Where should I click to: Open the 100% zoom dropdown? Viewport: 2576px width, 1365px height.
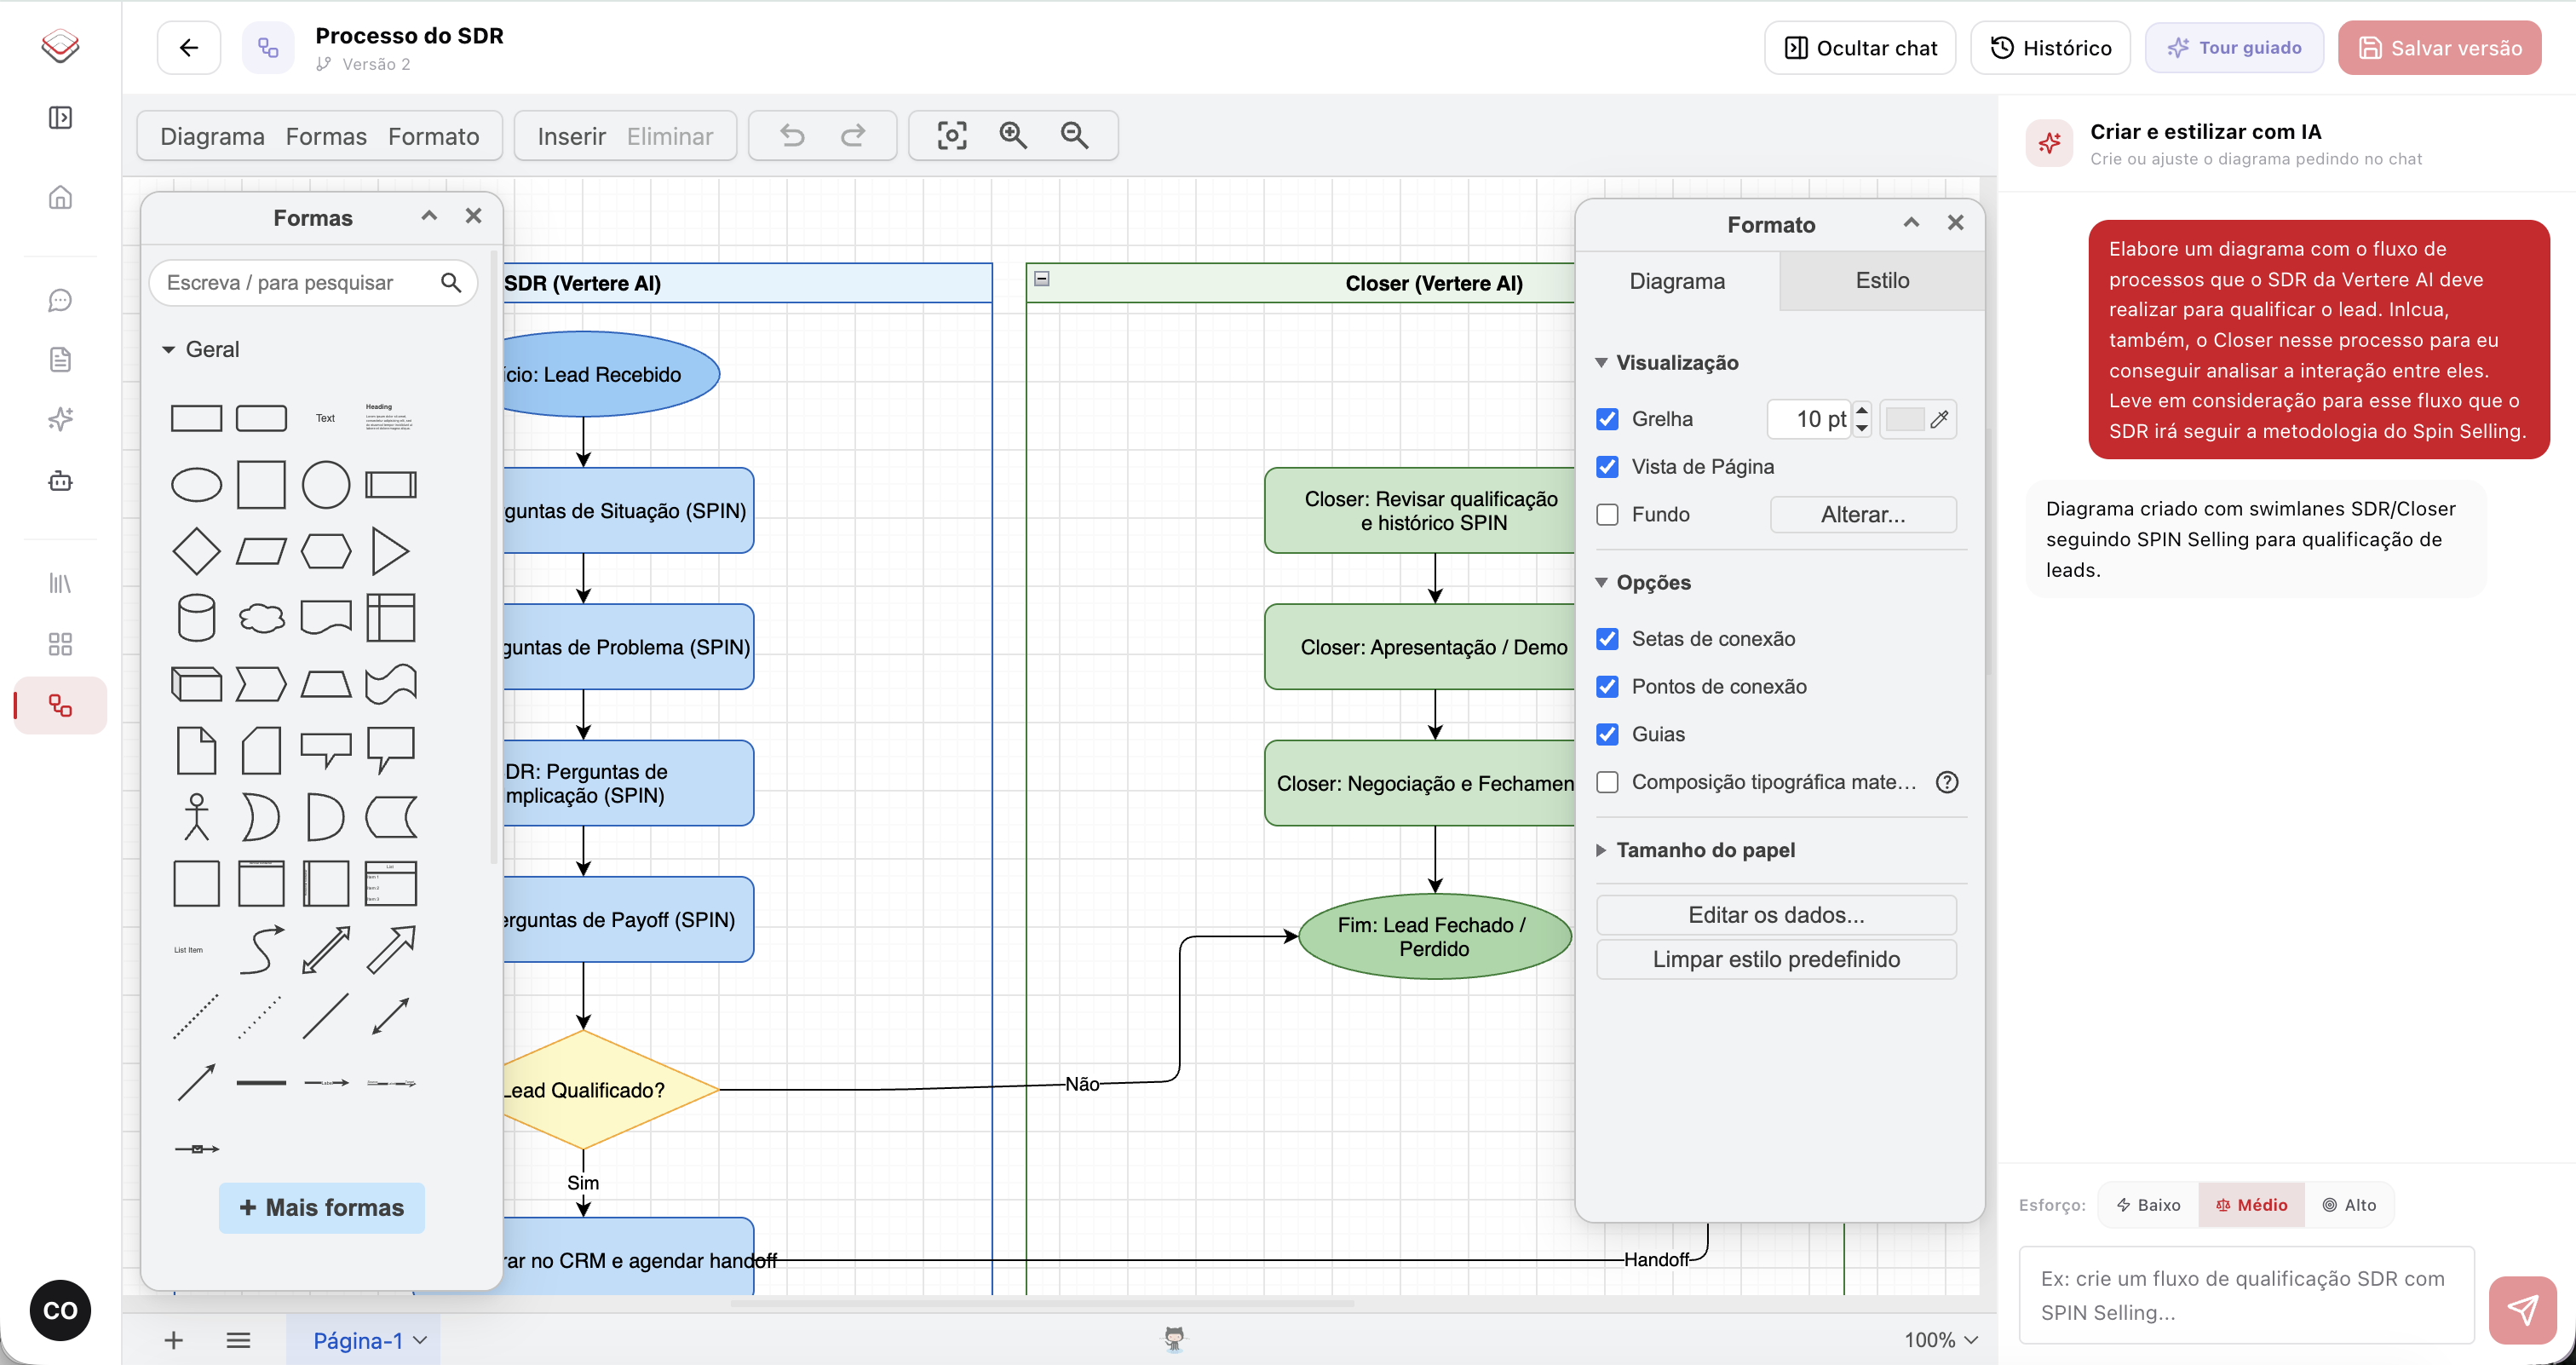[1940, 1340]
